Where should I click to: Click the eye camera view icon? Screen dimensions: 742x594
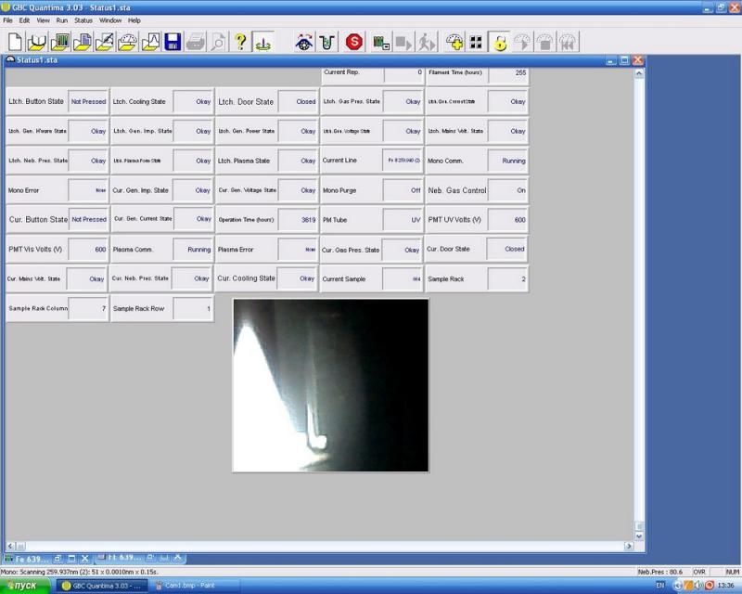(304, 42)
